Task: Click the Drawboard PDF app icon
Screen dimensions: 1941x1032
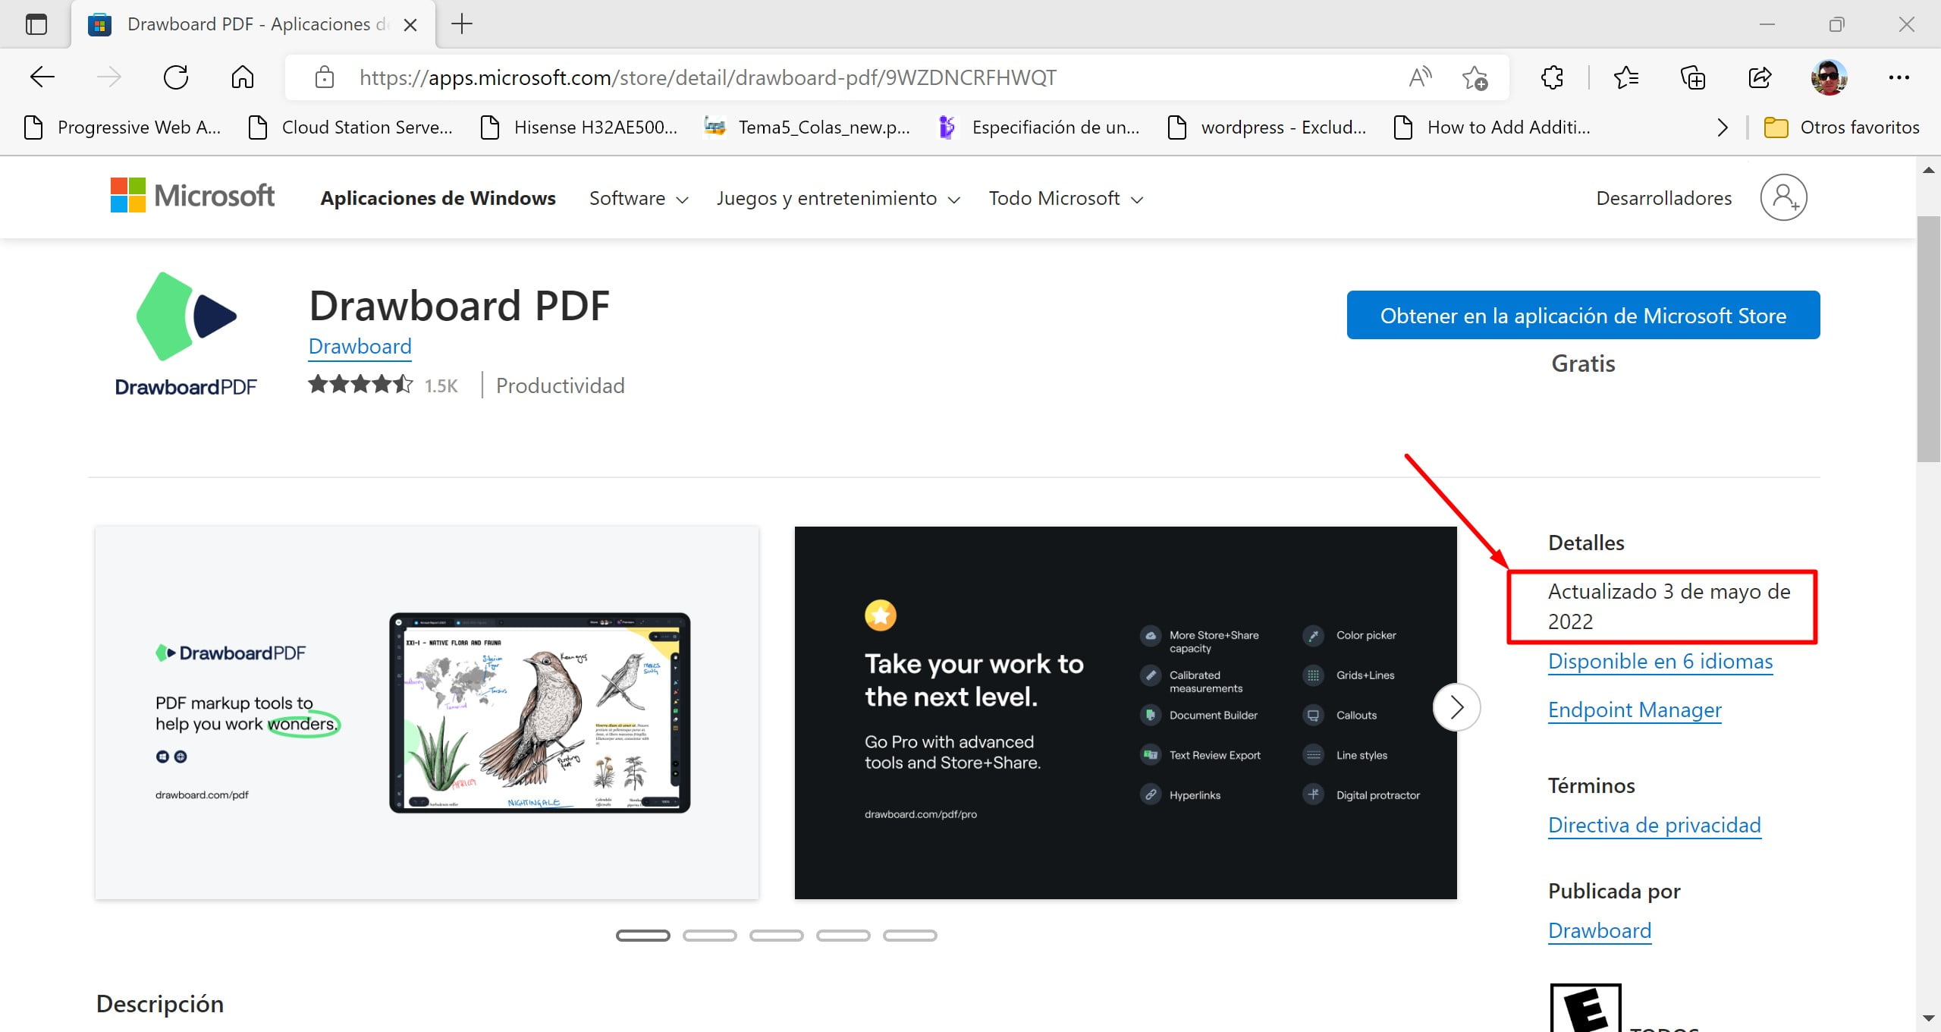Action: pyautogui.click(x=186, y=334)
